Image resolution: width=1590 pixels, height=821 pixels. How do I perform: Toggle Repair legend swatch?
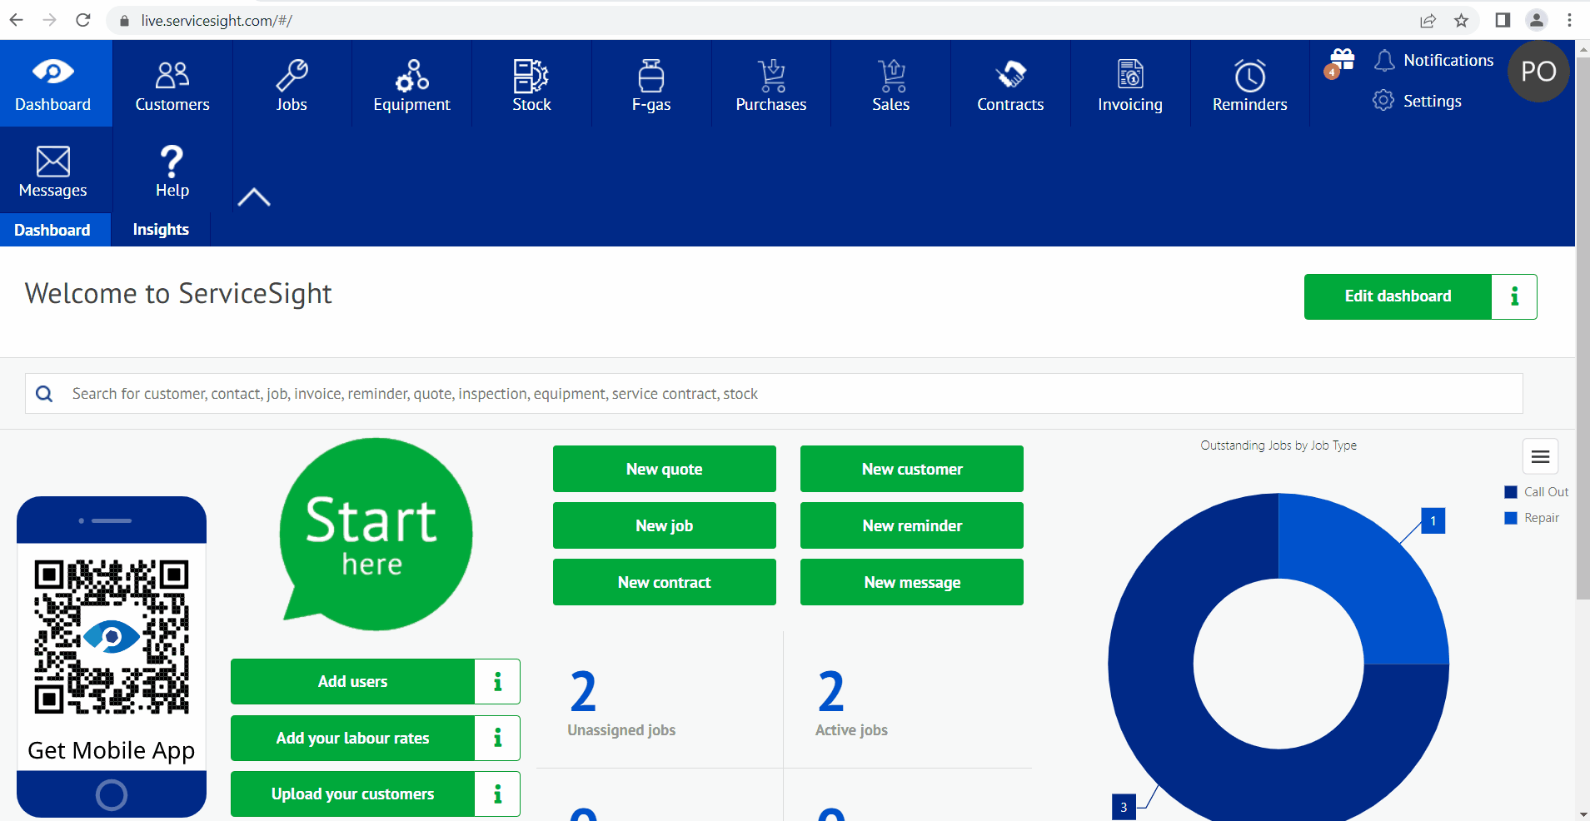[x=1511, y=518]
